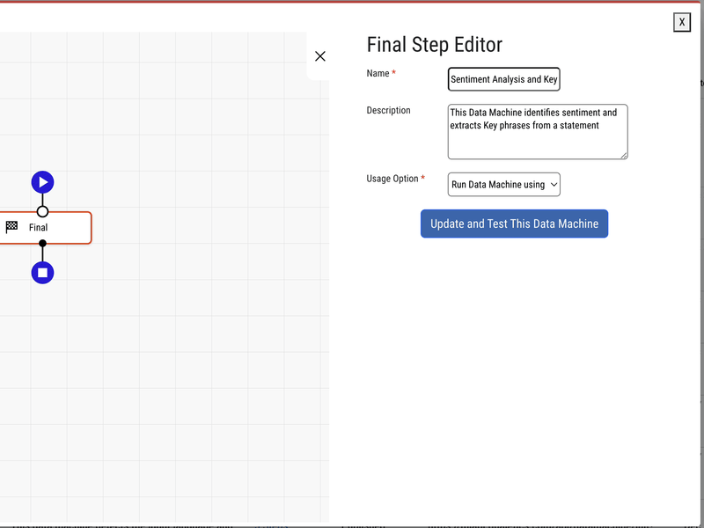Image resolution: width=704 pixels, height=528 pixels.
Task: Click the Usage Option label
Action: [x=392, y=179]
